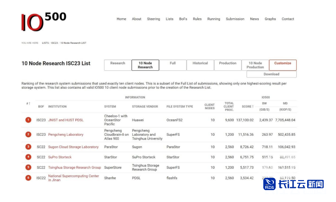Open the Contact menu item

(288, 19)
